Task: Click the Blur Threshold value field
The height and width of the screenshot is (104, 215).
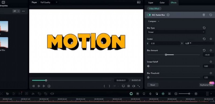Action: click(x=209, y=78)
